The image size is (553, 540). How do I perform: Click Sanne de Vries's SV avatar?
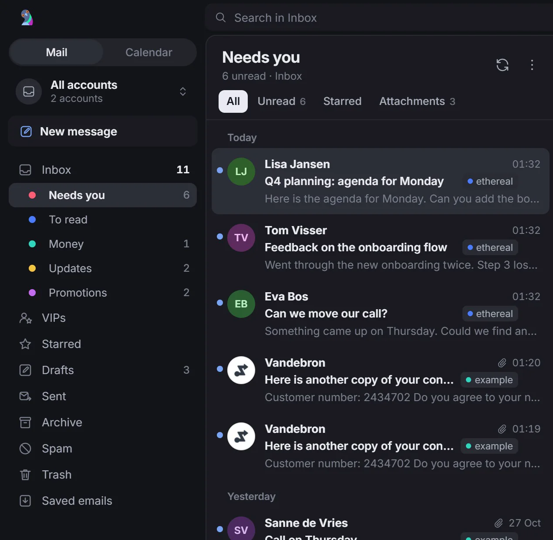[x=241, y=529]
